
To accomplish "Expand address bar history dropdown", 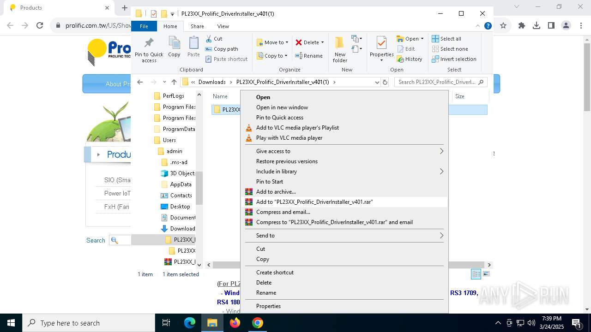I will tap(377, 82).
